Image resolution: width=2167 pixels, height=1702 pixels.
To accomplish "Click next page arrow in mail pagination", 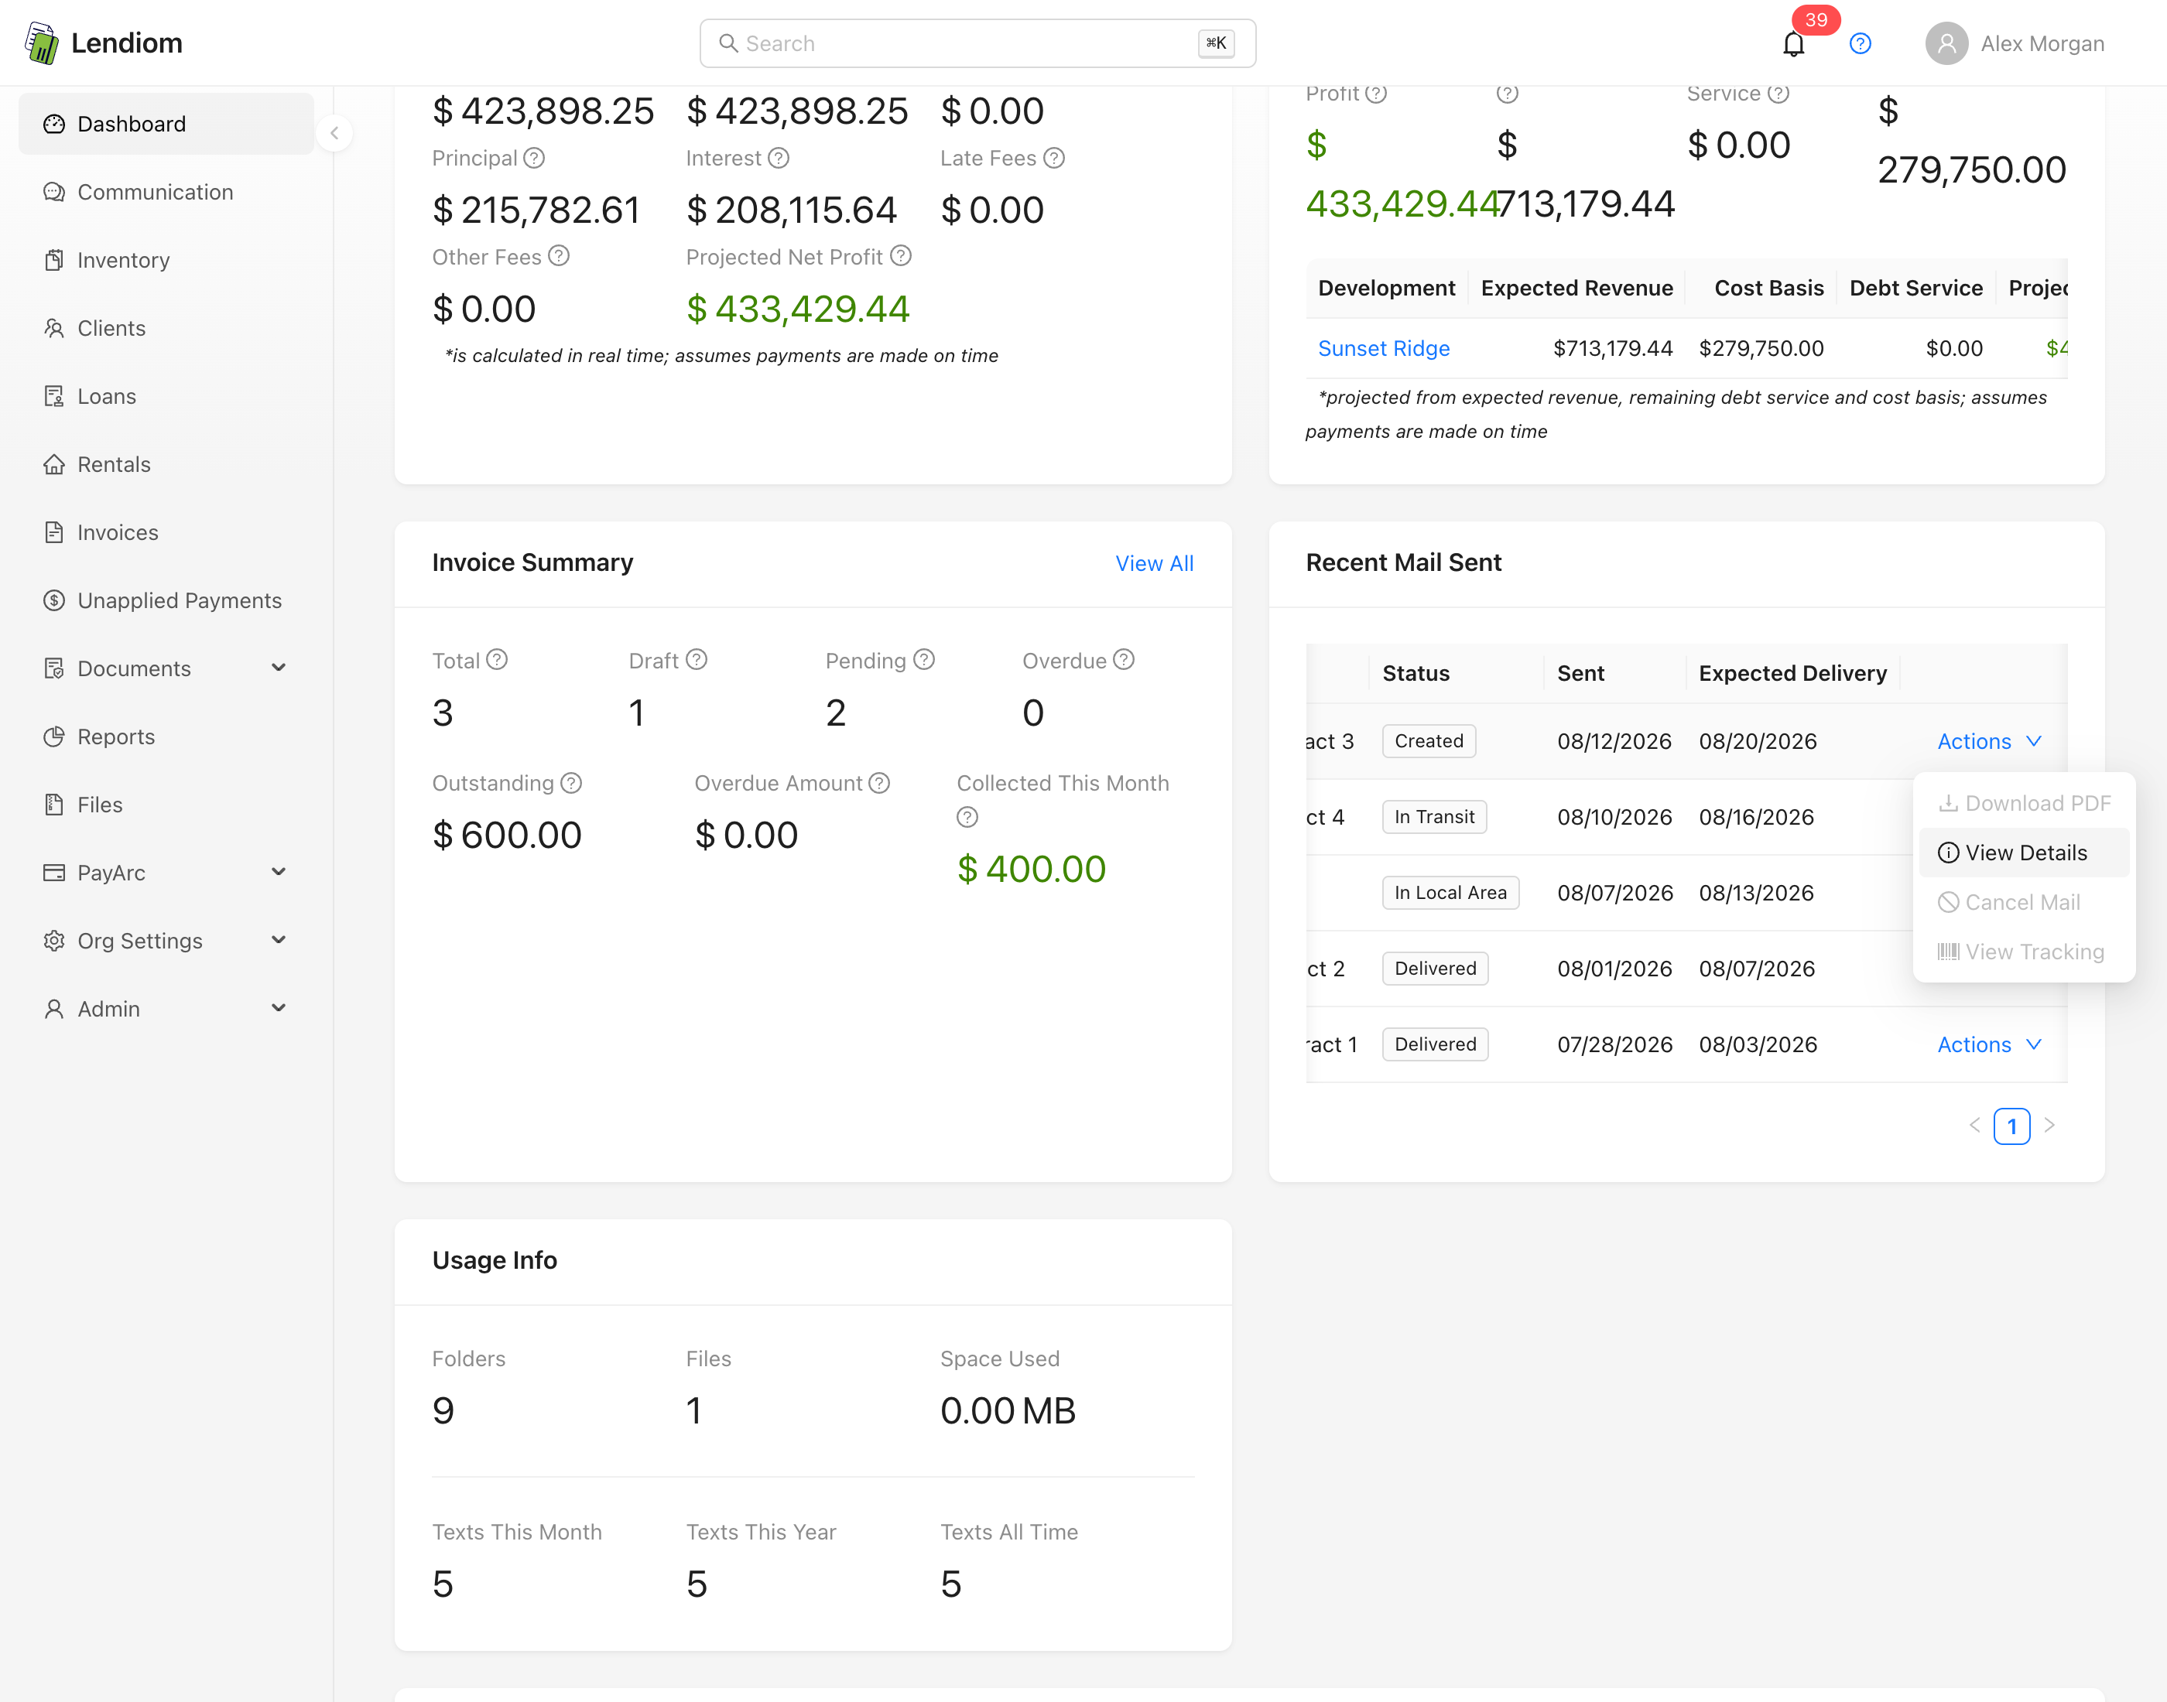I will pyautogui.click(x=2049, y=1125).
